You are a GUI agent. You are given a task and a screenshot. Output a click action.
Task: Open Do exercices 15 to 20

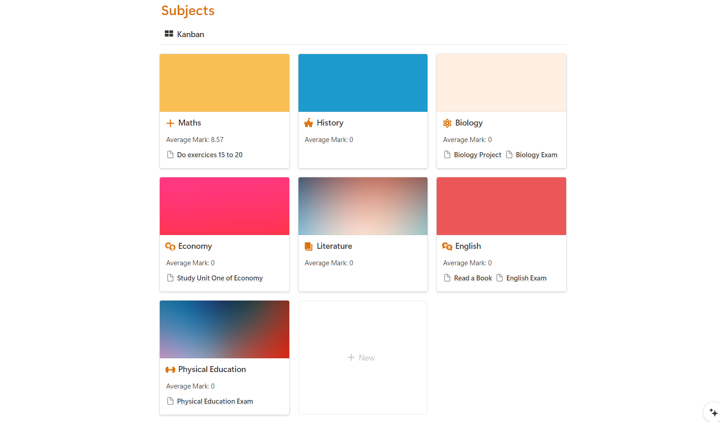(x=209, y=155)
